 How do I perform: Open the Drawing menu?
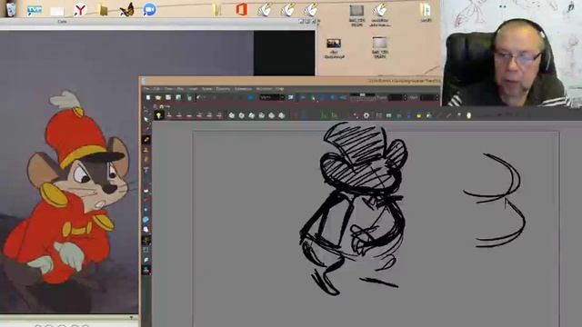point(223,89)
